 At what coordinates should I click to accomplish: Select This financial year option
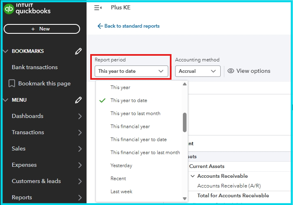pos(130,126)
